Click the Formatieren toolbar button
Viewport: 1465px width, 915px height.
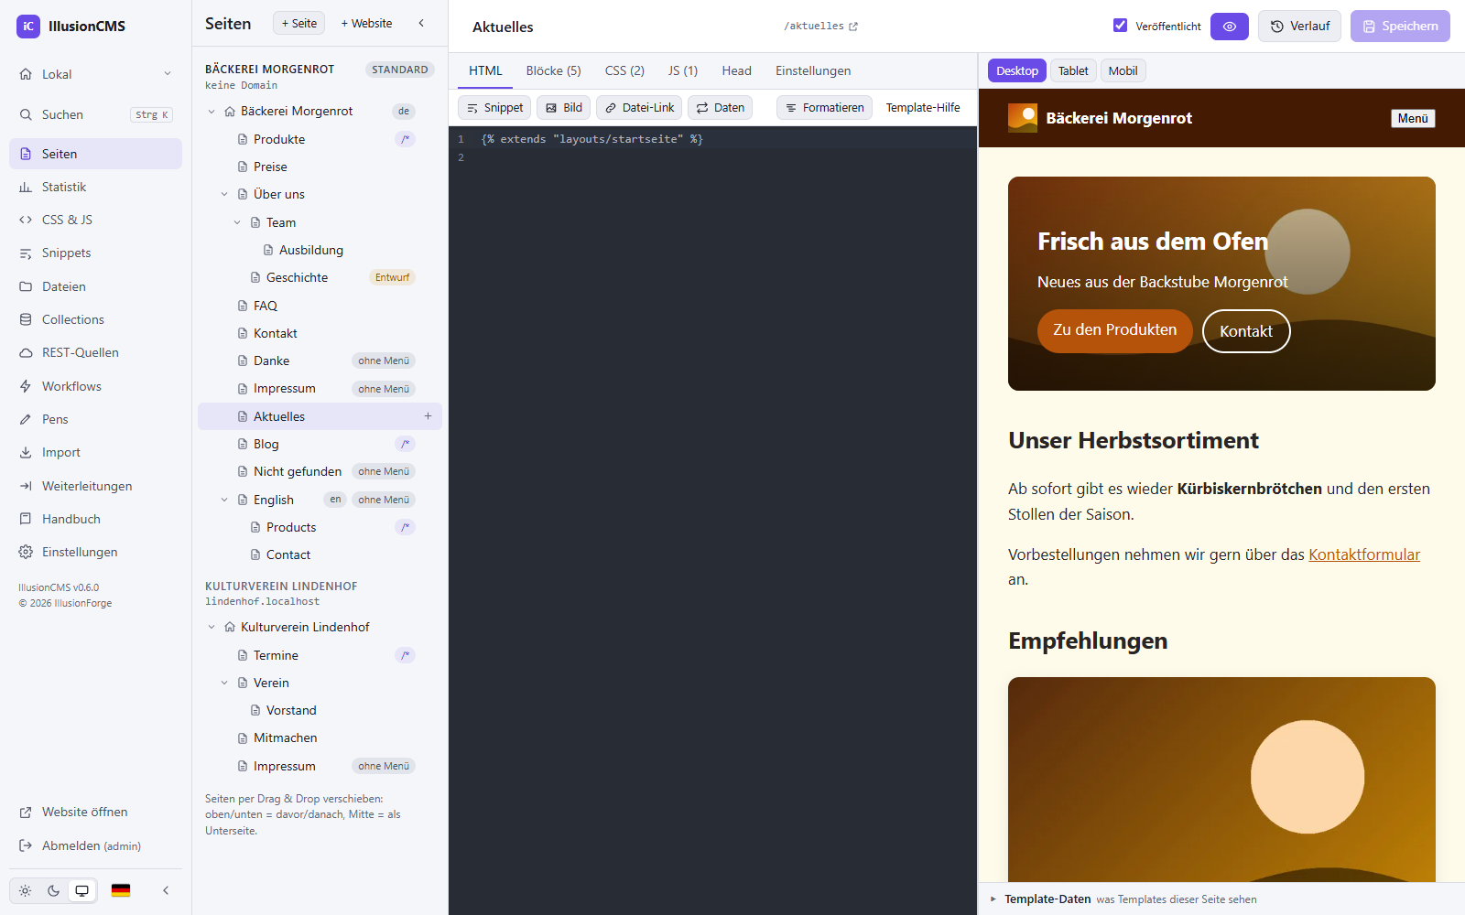[x=824, y=107]
